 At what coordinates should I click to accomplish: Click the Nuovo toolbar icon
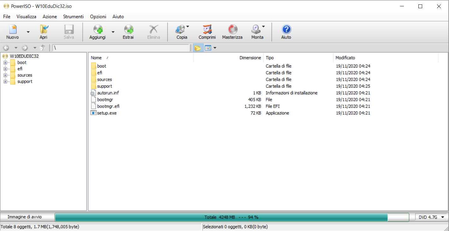click(13, 29)
